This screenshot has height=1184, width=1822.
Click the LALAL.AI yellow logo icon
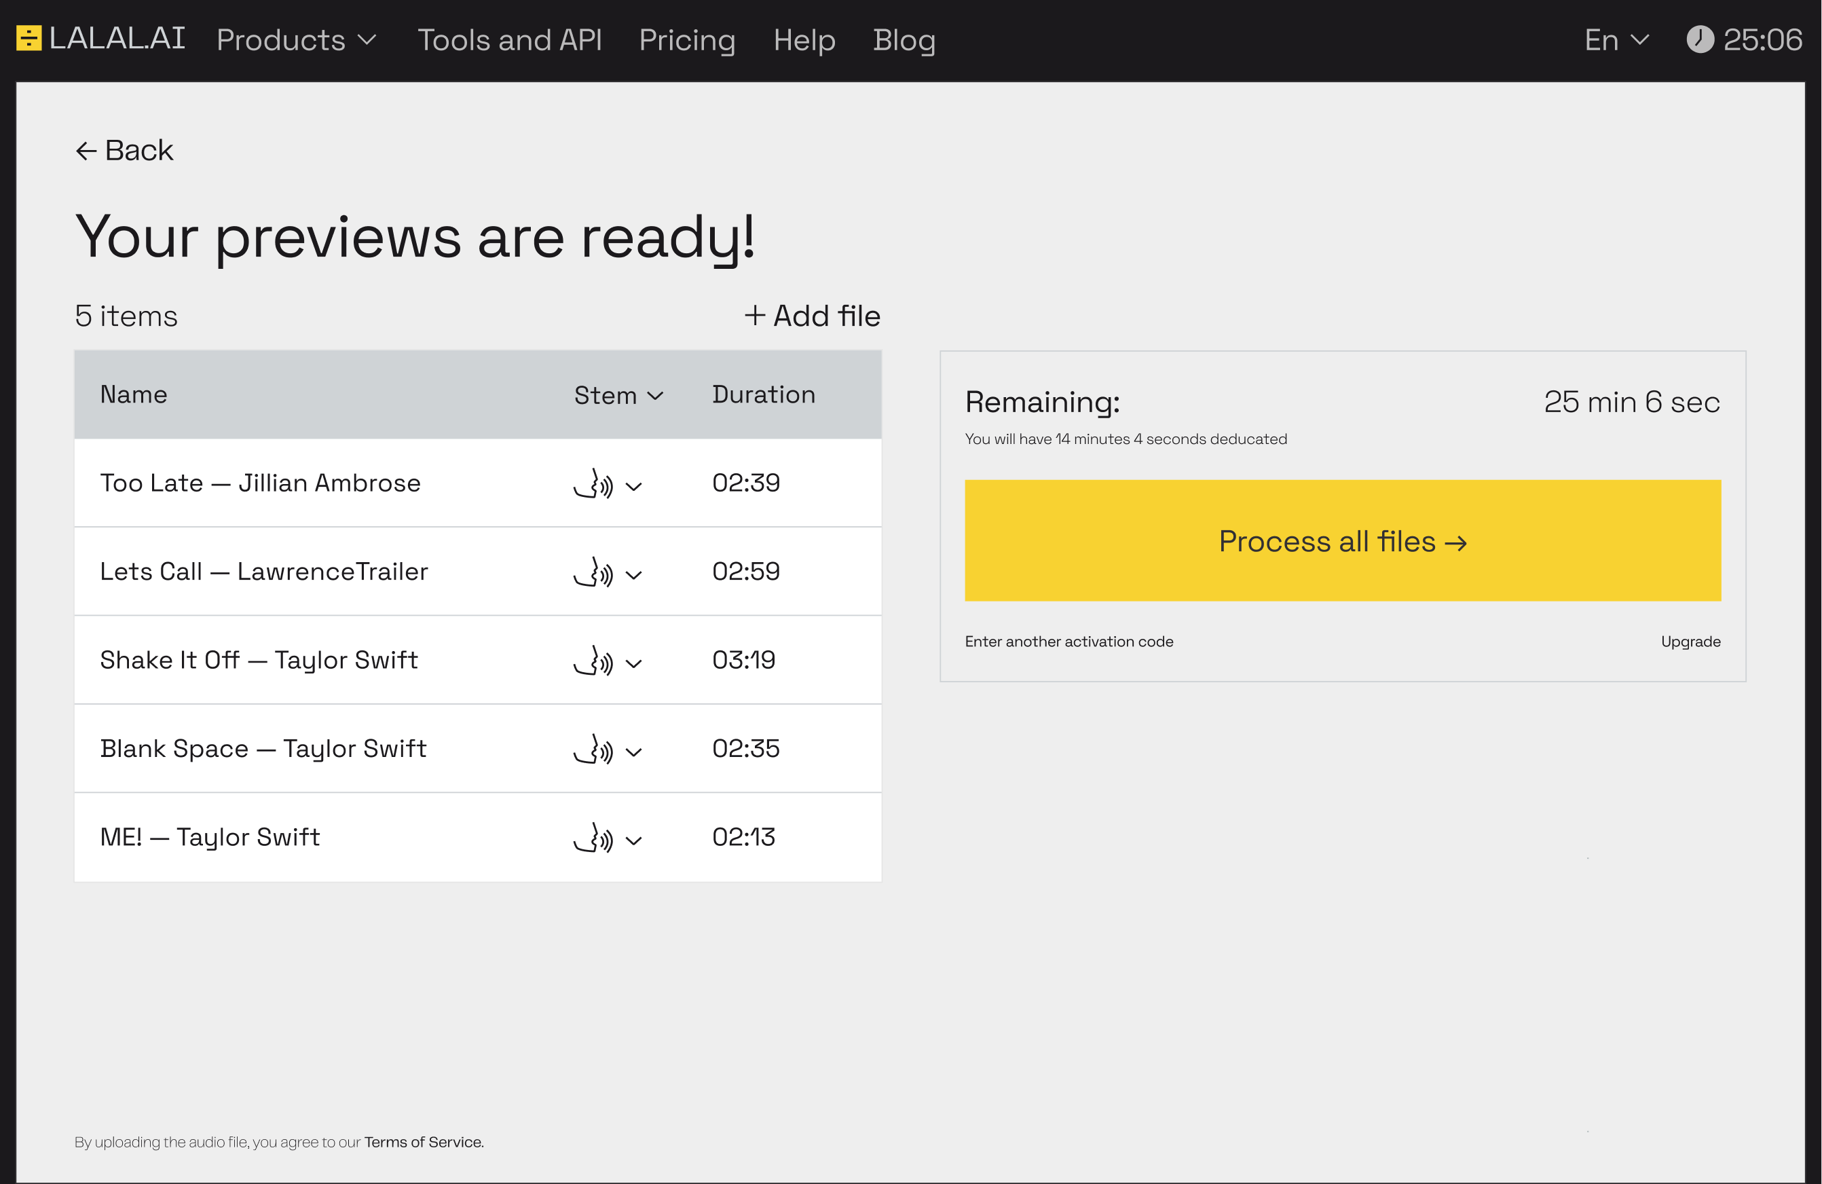[x=29, y=38]
